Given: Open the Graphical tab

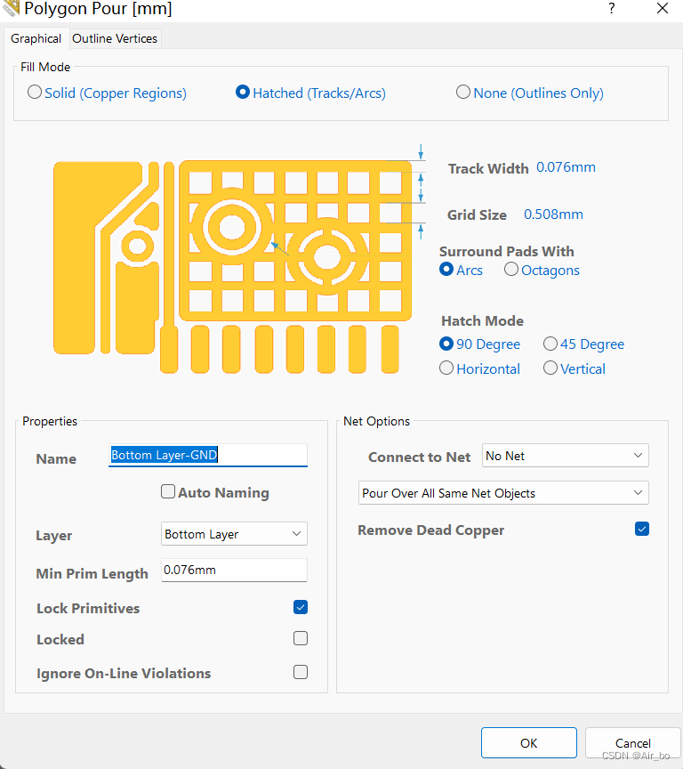Looking at the screenshot, I should 36,38.
